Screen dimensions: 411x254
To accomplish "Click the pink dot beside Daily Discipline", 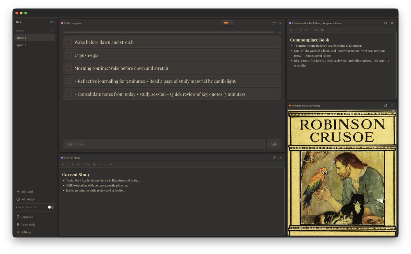I will point(62,23).
